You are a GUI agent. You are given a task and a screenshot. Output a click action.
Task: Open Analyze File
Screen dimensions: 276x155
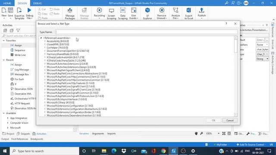(x=176, y=13)
